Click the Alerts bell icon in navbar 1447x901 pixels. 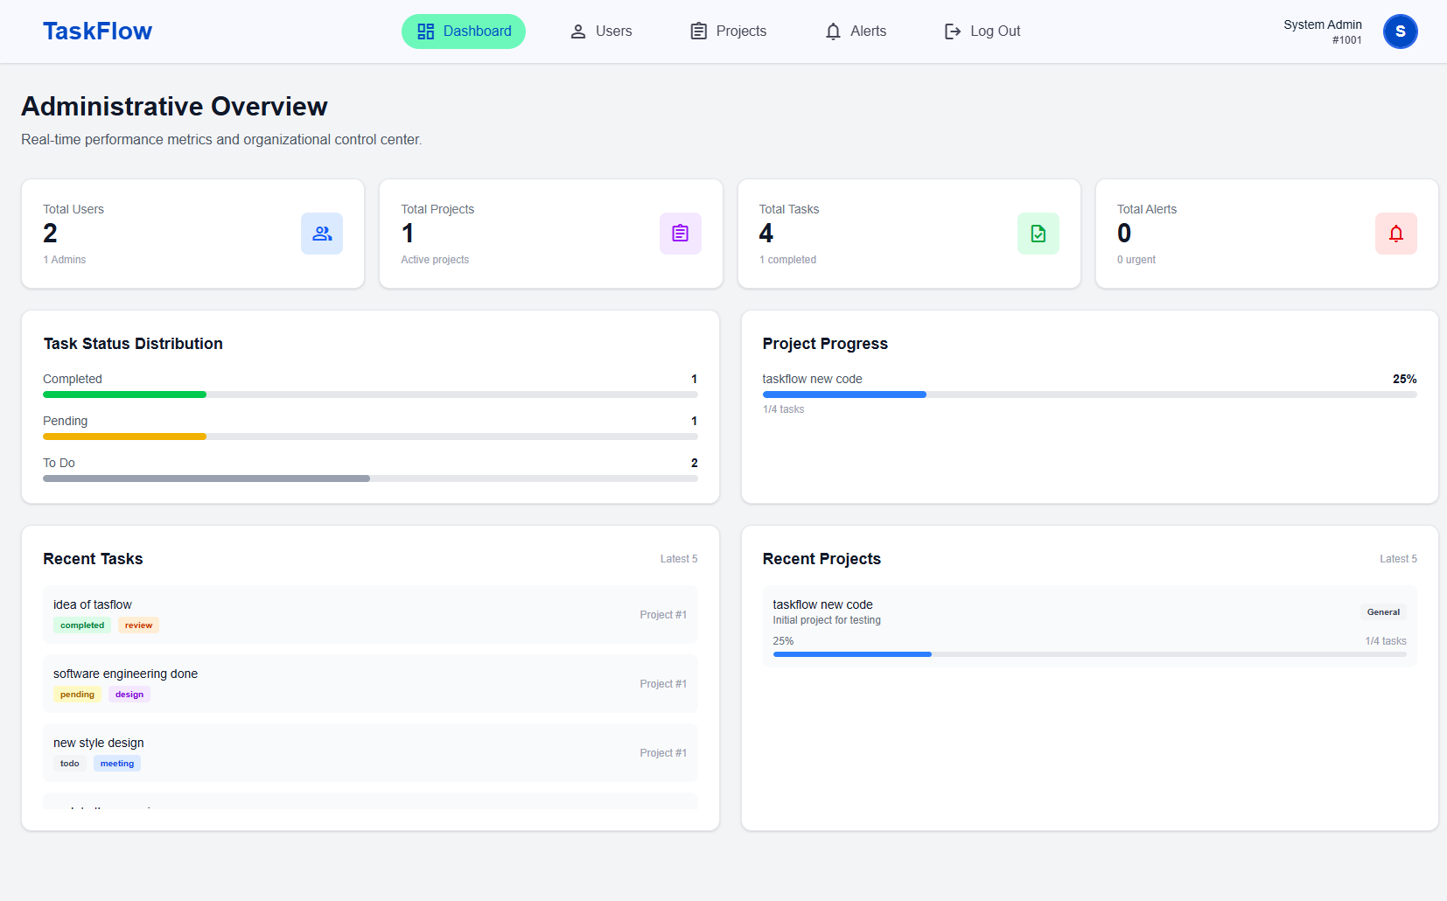(833, 31)
